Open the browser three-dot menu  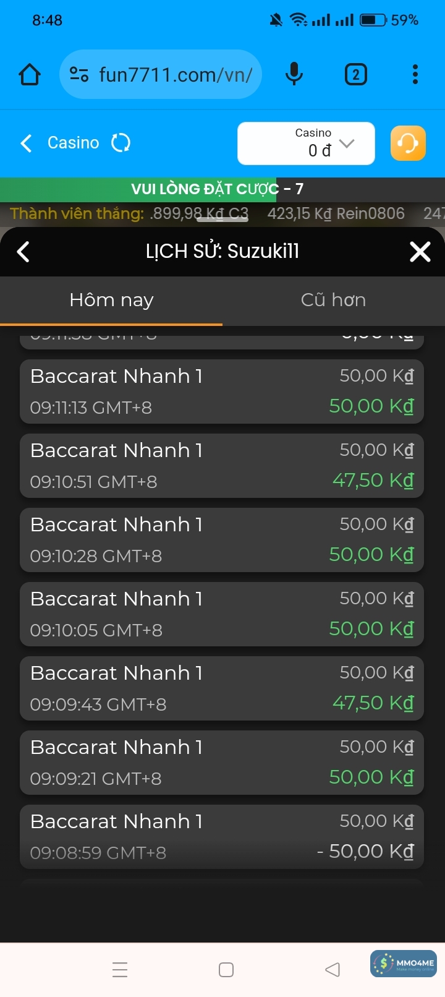pyautogui.click(x=415, y=75)
